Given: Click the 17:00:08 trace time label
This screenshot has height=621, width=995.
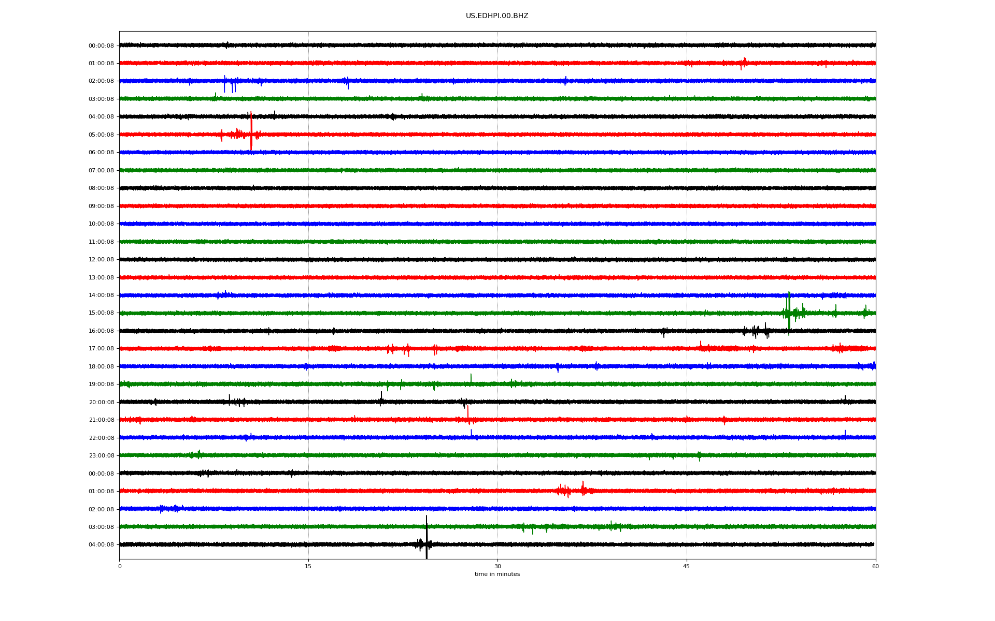Looking at the screenshot, I should [101, 349].
